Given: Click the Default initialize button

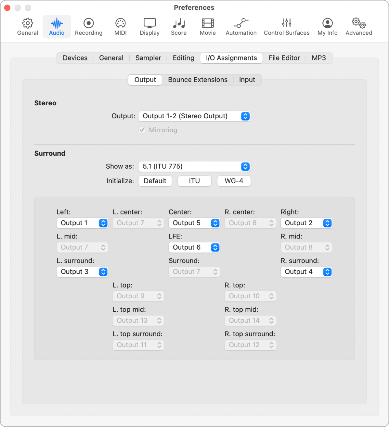Looking at the screenshot, I should tap(155, 181).
